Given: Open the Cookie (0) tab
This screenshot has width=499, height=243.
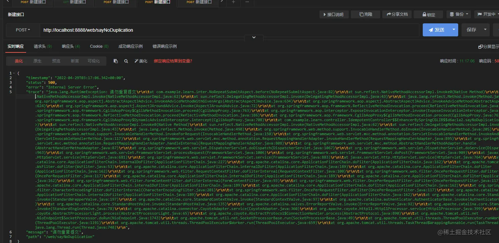Looking at the screenshot, I should tap(99, 46).
